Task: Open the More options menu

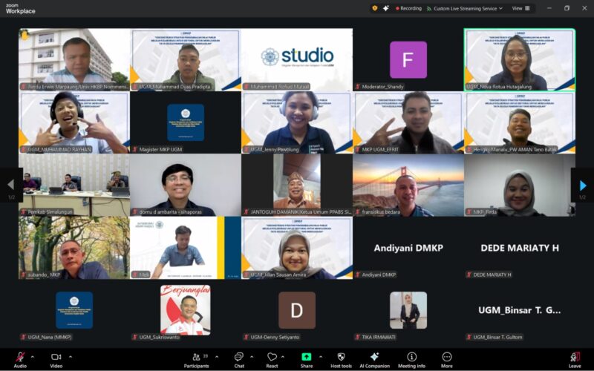Action: click(x=446, y=358)
